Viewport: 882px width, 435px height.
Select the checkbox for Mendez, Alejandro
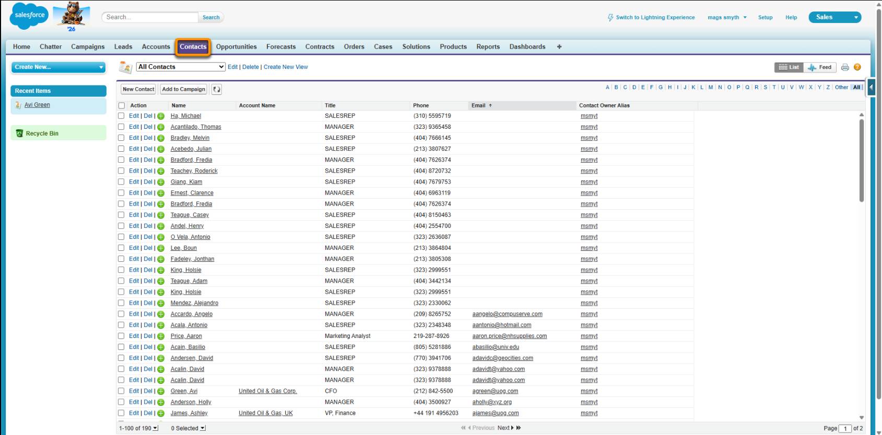121,303
